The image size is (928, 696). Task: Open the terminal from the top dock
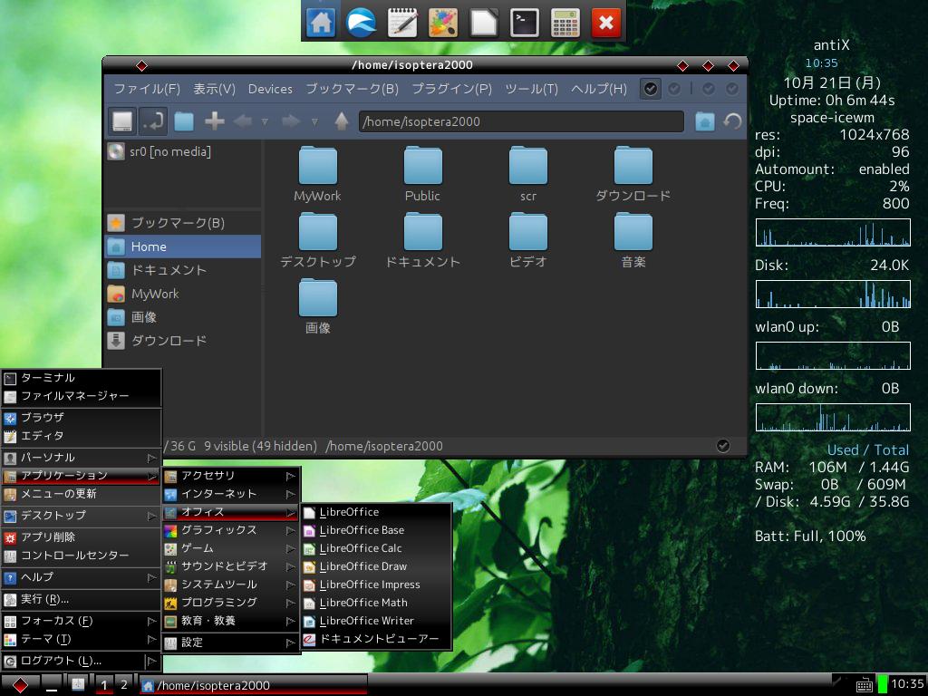click(525, 22)
